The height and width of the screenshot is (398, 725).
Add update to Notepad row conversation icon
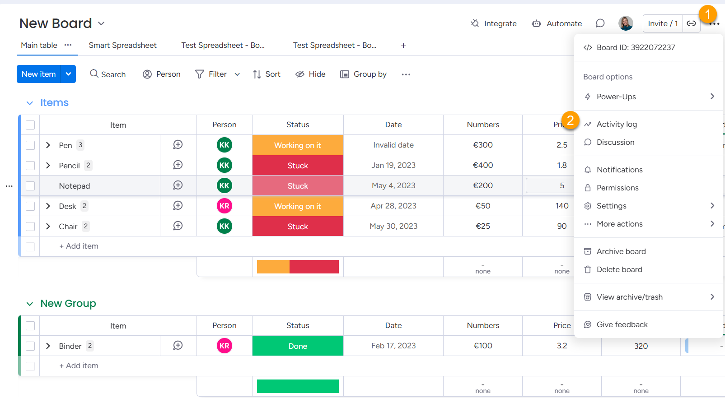pos(178,185)
